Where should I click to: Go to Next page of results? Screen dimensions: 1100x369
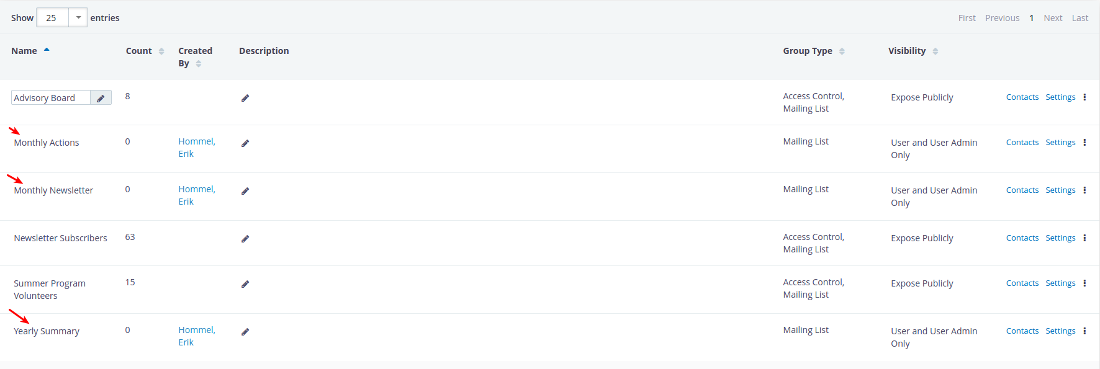pos(1053,18)
